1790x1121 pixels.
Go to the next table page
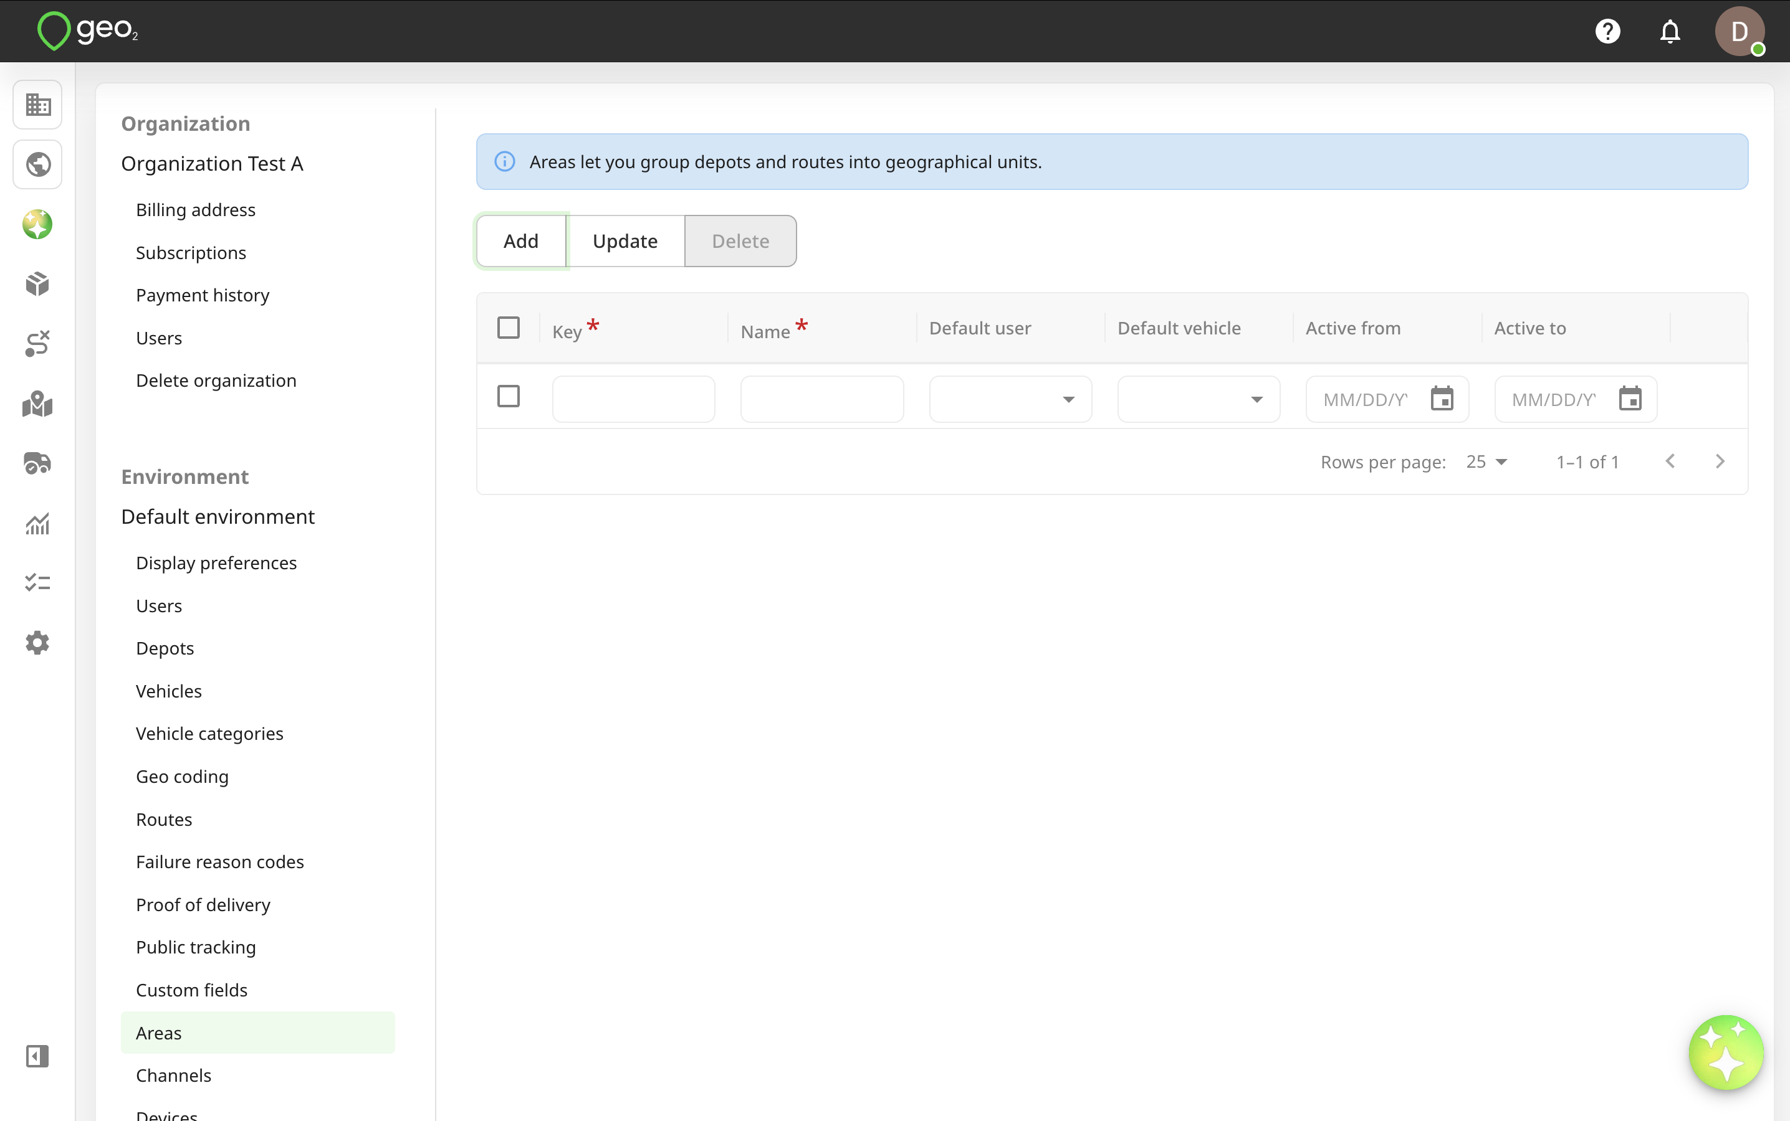[1720, 461]
